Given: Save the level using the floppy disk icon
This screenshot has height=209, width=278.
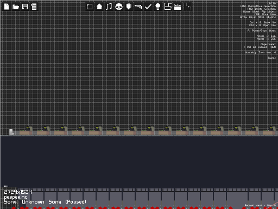Looking at the screenshot, I should (25, 7).
